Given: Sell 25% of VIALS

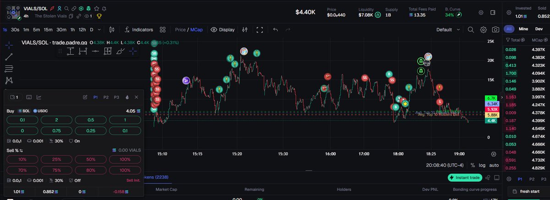Looking at the screenshot, I should click(x=56, y=159).
